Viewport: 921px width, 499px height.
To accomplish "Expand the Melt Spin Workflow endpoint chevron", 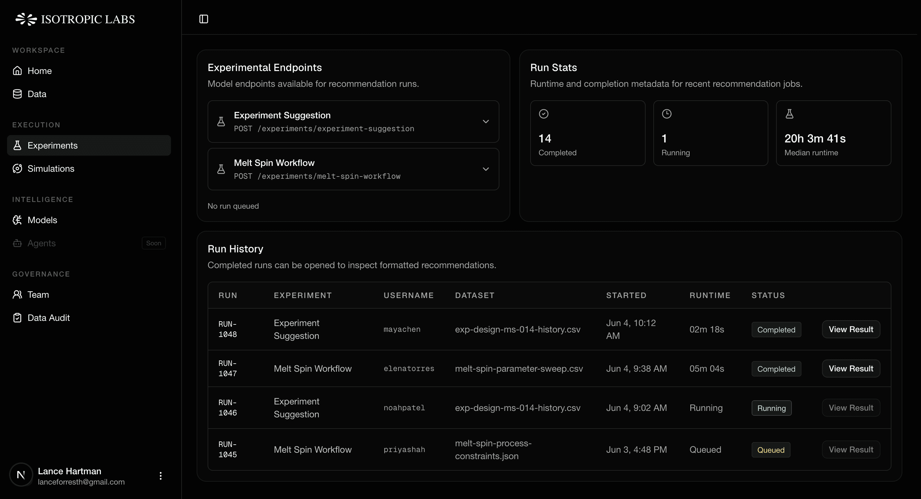I will (x=486, y=169).
